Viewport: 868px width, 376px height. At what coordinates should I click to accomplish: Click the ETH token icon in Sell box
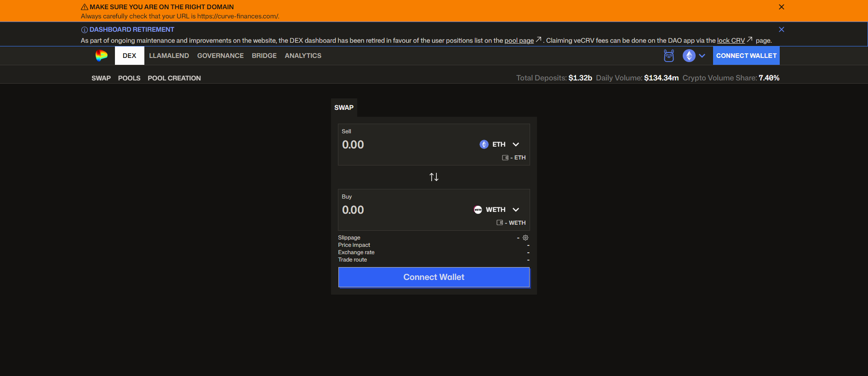484,144
